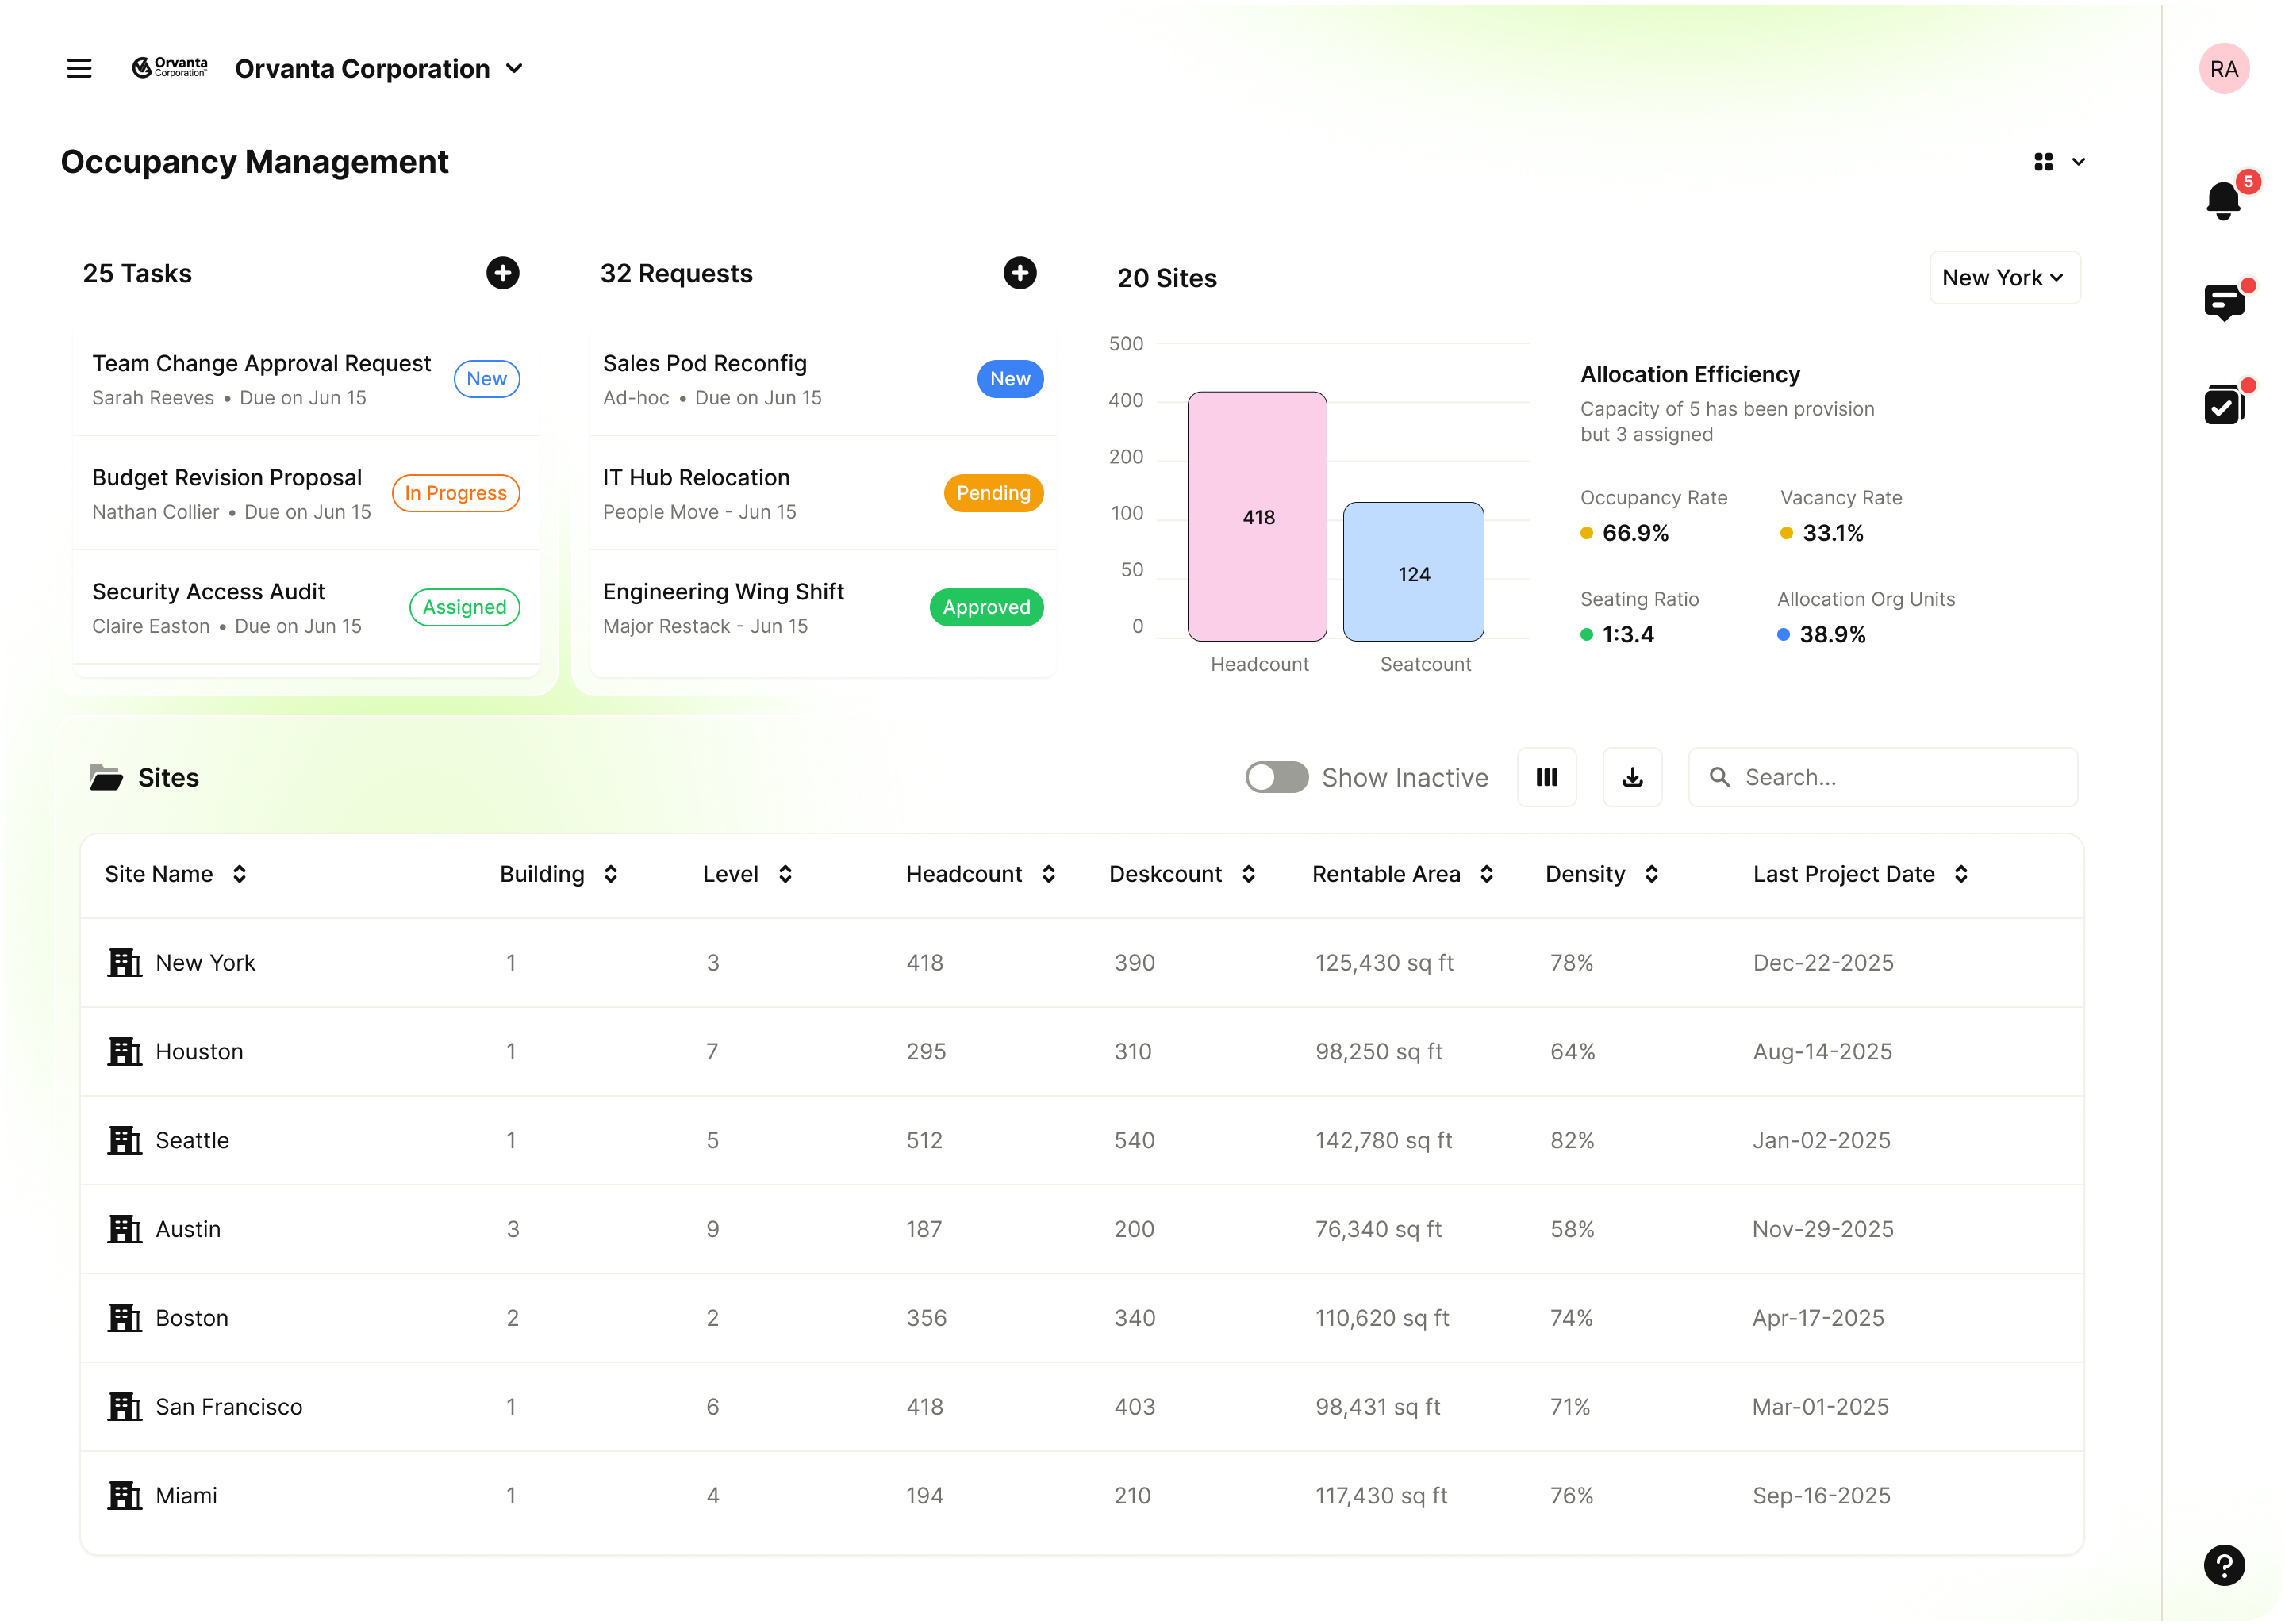Screen dimensions: 2285x1624
Task: Open the New York site dropdown
Action: [x=2004, y=278]
